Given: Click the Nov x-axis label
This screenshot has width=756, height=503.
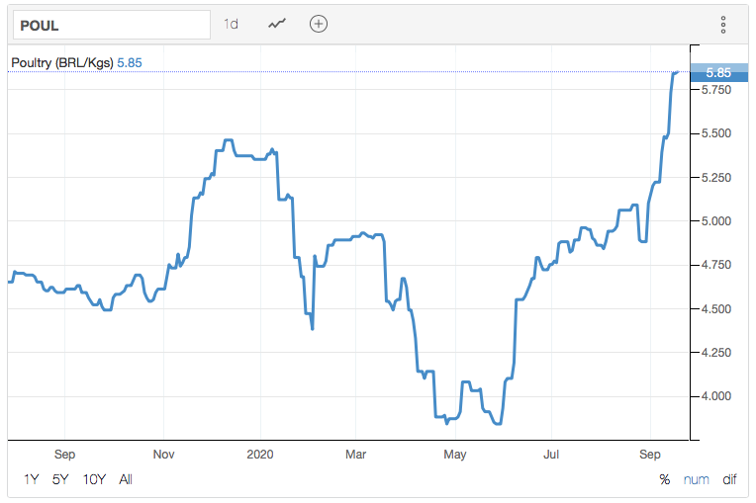Looking at the screenshot, I should [x=163, y=455].
